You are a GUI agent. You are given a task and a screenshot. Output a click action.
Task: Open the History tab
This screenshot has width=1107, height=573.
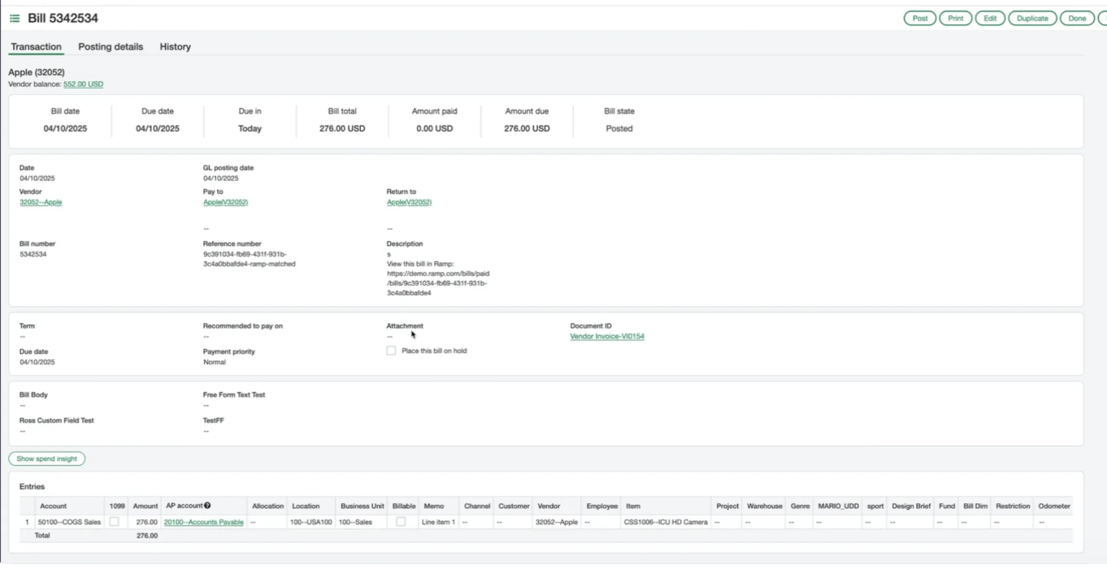[x=175, y=47]
